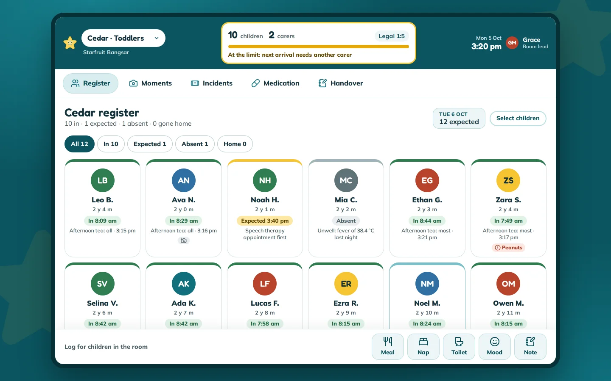611x381 pixels.
Task: Open the Register tab
Action: [x=90, y=83]
